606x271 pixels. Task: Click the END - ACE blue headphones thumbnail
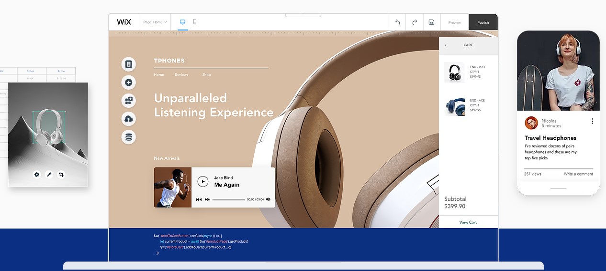(x=454, y=106)
